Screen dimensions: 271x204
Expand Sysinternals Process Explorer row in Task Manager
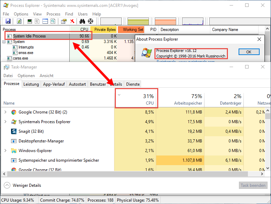(5, 122)
